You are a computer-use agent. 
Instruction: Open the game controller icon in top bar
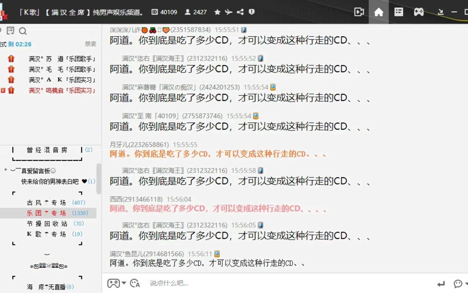coord(419,12)
